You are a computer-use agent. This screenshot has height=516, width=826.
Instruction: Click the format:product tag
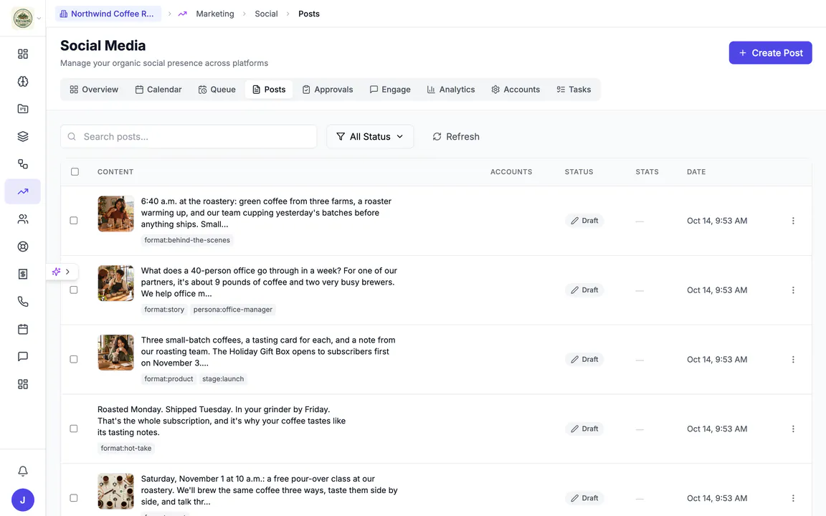[168, 379]
